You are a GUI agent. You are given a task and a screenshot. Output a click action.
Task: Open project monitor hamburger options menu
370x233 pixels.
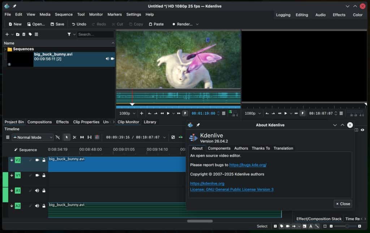click(x=341, y=113)
